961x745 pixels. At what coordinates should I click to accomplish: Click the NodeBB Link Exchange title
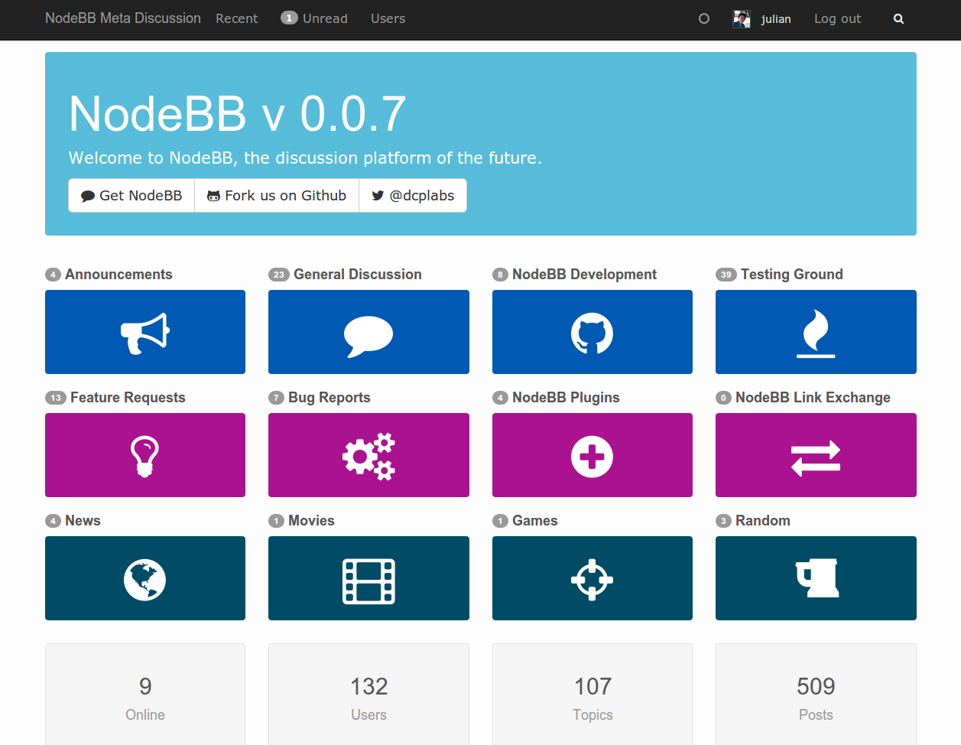pos(813,398)
